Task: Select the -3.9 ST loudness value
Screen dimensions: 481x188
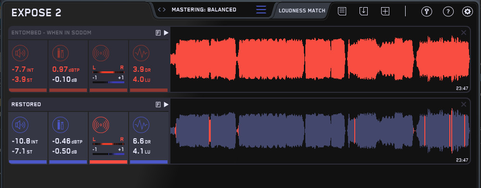Action: tap(22, 79)
